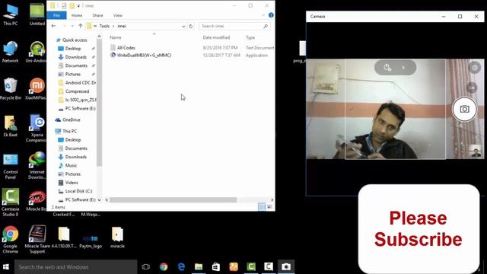487x274 pixels.
Task: Open Android CDC Driver folder in sidebar
Action: point(81,83)
